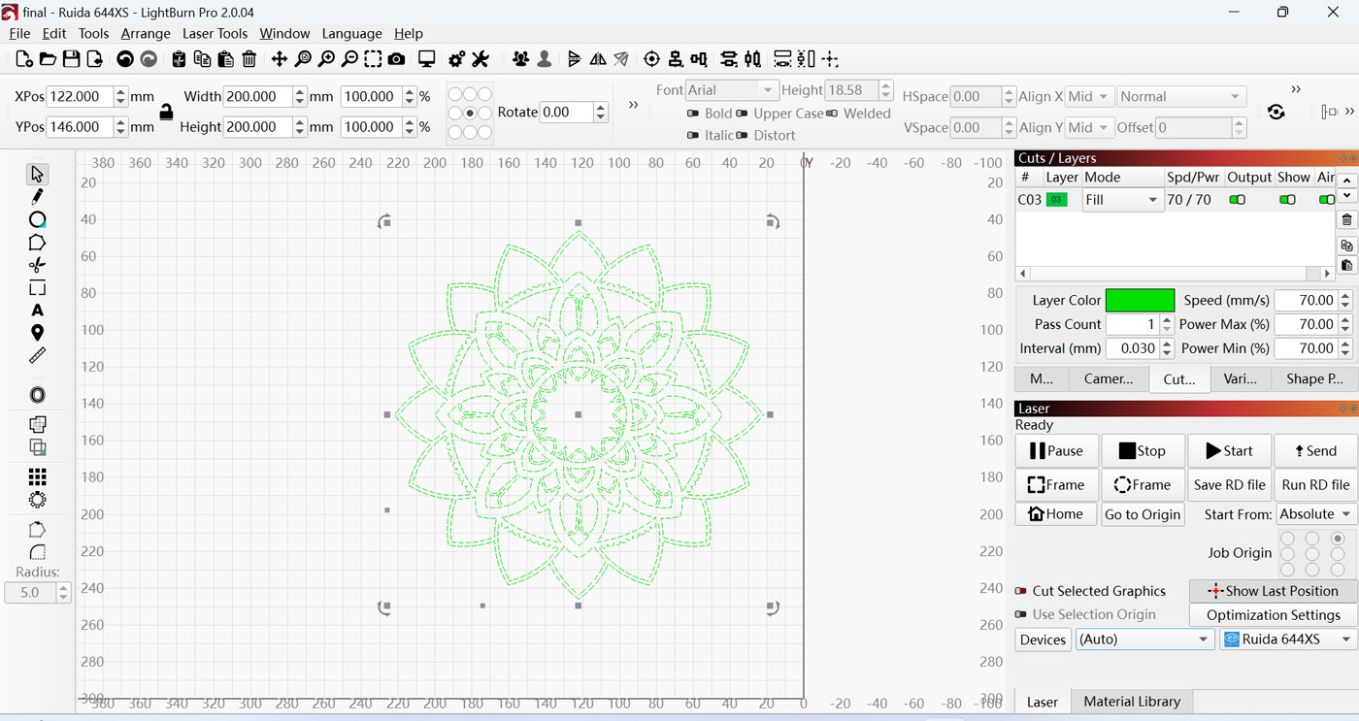
Task: Switch to the Material Library tab
Action: 1132,702
